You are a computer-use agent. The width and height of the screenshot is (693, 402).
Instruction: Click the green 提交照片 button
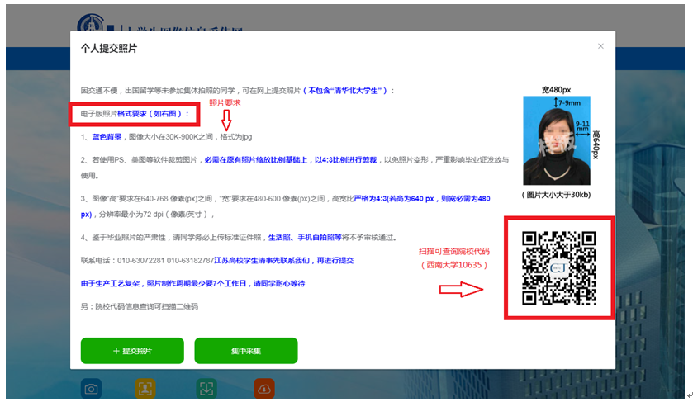pyautogui.click(x=132, y=351)
